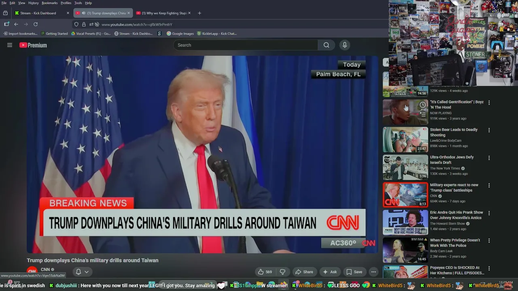The image size is (518, 291).
Task: Click the tracking protection shield icon
Action: (x=76, y=24)
